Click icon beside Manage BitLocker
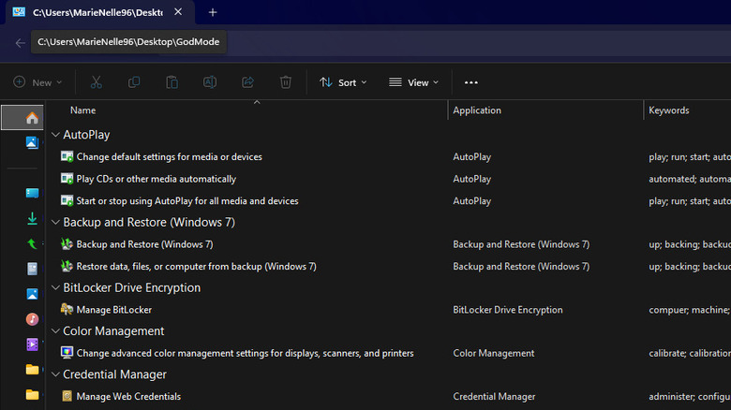The height and width of the screenshot is (410, 731). click(67, 309)
